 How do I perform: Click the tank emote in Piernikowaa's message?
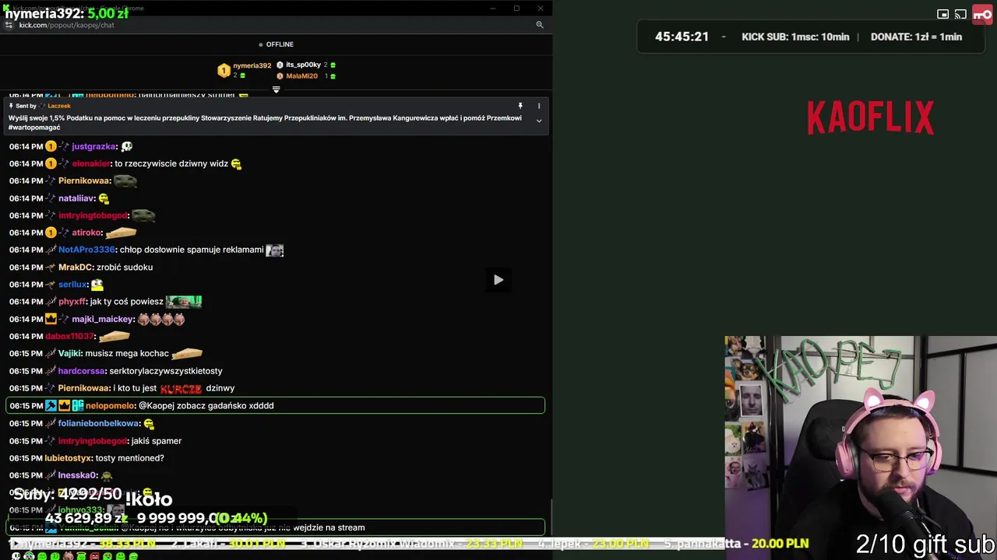pos(125,180)
